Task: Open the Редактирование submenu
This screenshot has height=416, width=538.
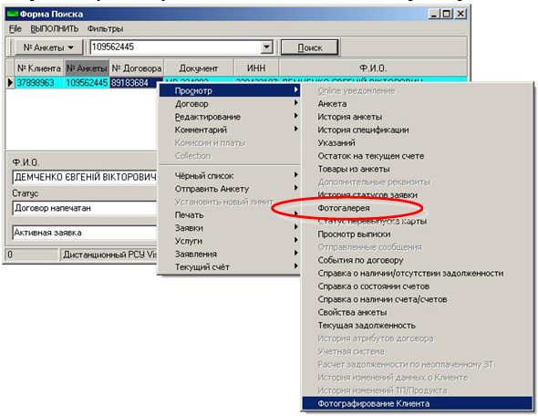Action: pos(230,117)
